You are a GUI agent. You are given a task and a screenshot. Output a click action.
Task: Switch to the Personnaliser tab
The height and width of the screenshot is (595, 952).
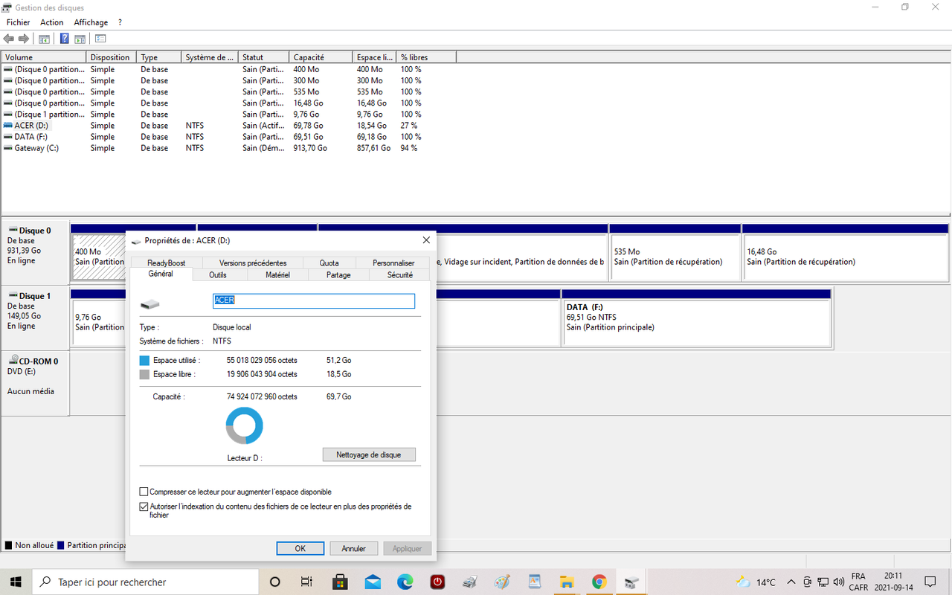pos(393,263)
